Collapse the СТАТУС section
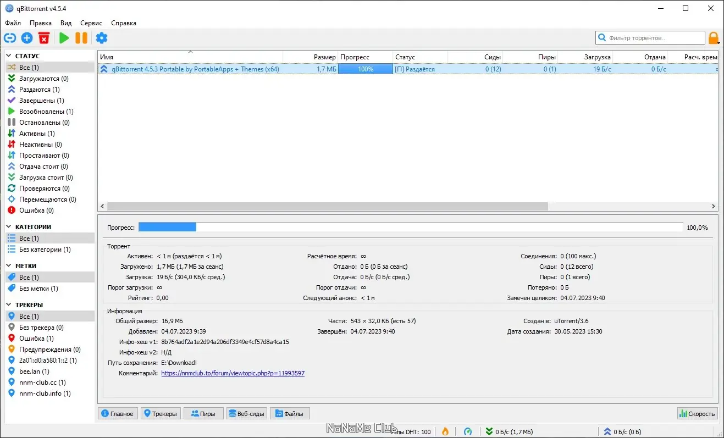The image size is (724, 438). 9,56
